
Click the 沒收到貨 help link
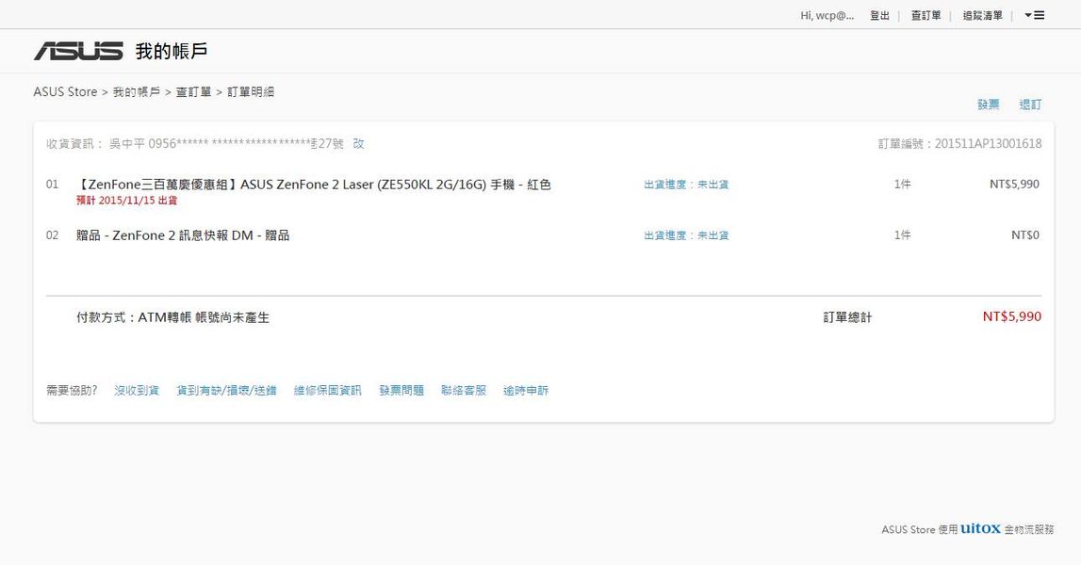(137, 390)
